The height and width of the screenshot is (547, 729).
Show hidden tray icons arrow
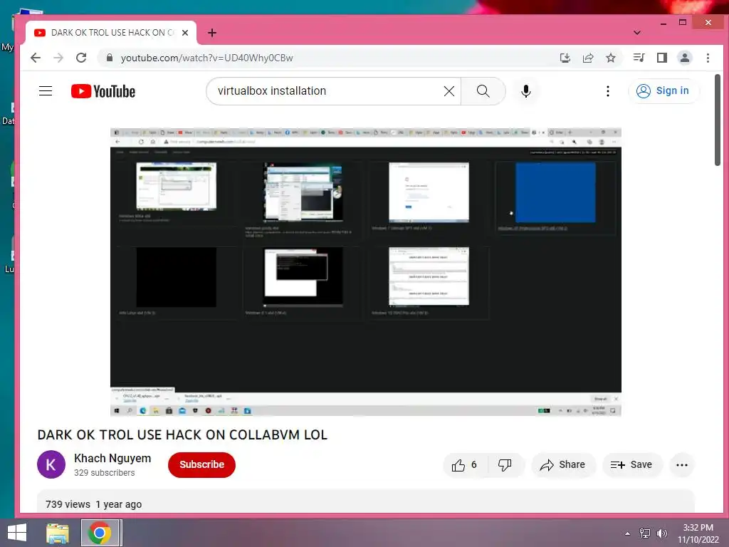click(x=628, y=533)
